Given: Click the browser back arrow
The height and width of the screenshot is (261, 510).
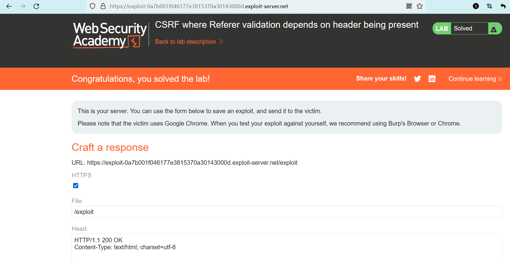Looking at the screenshot, I should coord(9,6).
